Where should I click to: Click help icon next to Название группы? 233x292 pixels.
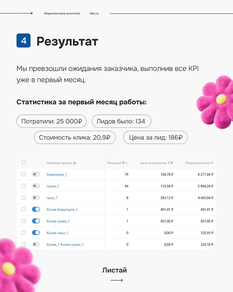(x=75, y=163)
